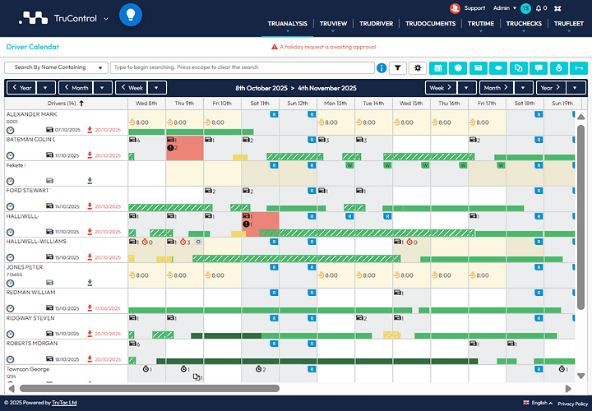Advance forward one Week
592x411 pixels.
(442, 88)
